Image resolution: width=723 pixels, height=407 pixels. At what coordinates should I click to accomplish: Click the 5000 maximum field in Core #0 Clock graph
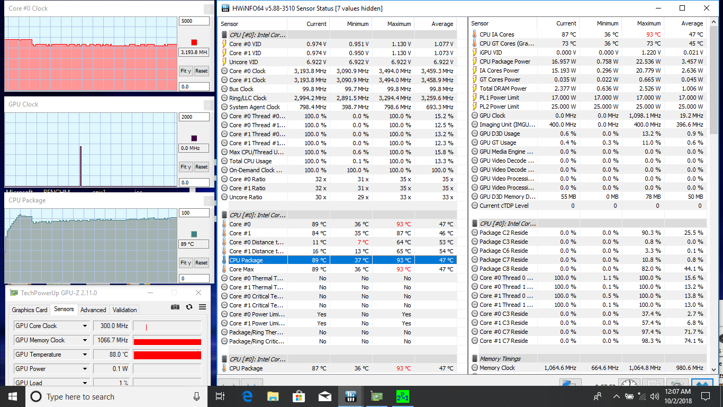[x=194, y=21]
